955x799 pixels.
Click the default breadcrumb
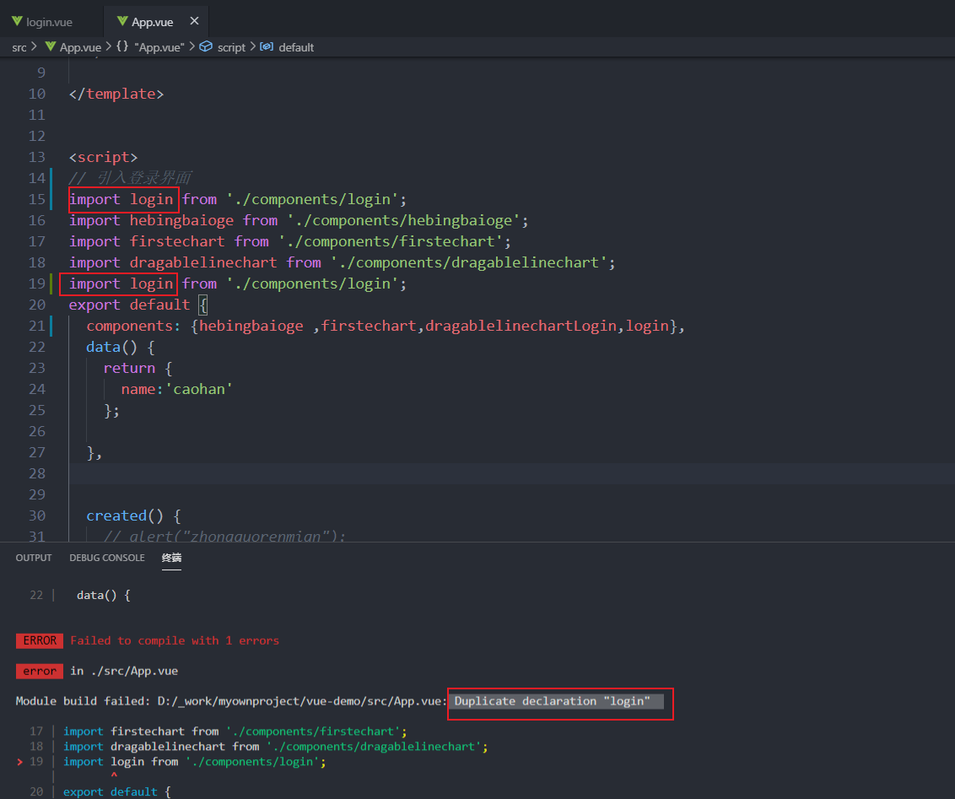tap(296, 47)
